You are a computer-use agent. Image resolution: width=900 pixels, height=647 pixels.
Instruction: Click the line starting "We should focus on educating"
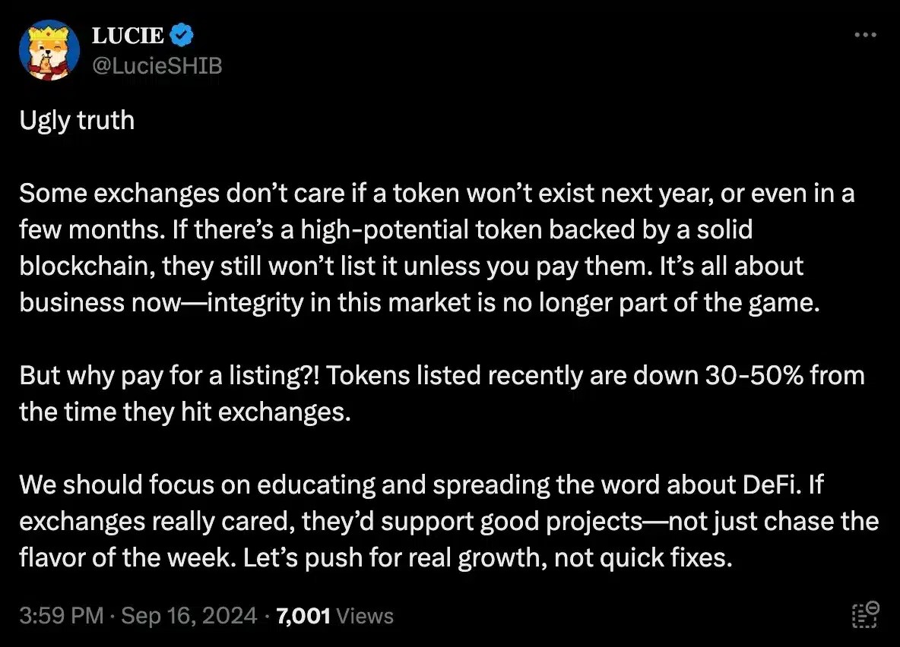[x=420, y=485]
